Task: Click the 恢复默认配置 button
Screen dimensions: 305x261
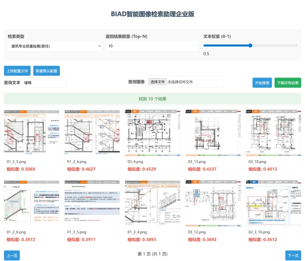Action: pos(46,71)
